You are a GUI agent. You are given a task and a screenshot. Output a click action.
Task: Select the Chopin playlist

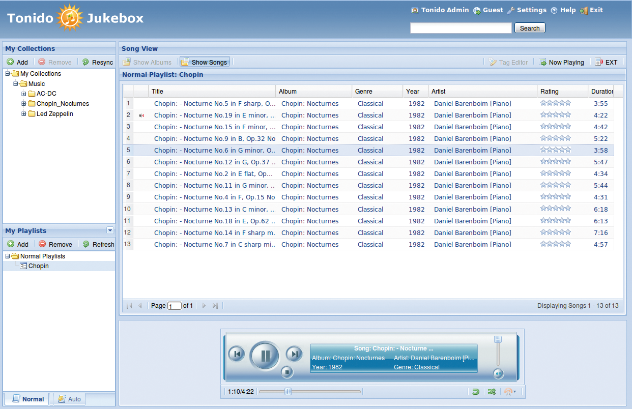[39, 266]
